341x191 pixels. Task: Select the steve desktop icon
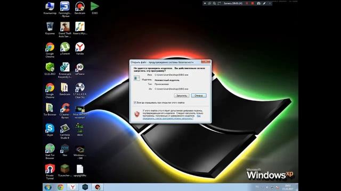[80, 129]
